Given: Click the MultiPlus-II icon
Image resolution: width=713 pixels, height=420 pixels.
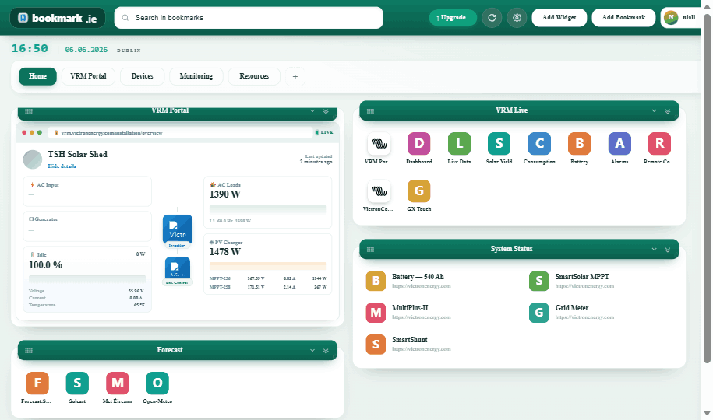Looking at the screenshot, I should tap(376, 313).
